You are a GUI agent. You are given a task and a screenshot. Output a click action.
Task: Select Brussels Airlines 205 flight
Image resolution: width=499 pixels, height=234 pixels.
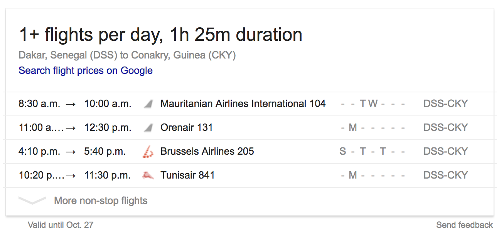pos(249,152)
